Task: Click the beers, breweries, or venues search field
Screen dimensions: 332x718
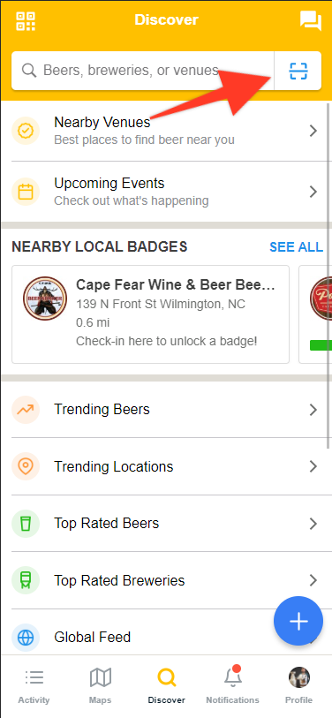Action: (x=142, y=71)
